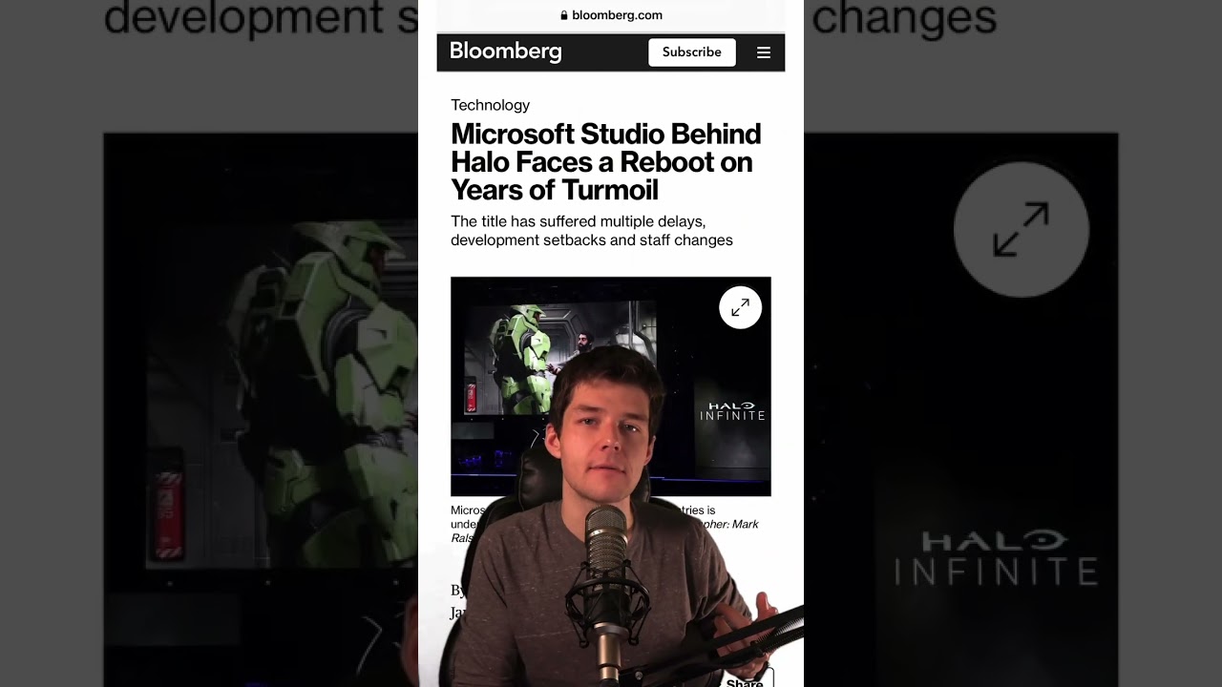The width and height of the screenshot is (1222, 687).
Task: Open the Technology section link
Action: (x=490, y=105)
